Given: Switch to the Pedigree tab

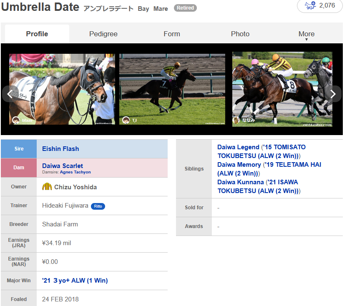Looking at the screenshot, I should pyautogui.click(x=103, y=34).
